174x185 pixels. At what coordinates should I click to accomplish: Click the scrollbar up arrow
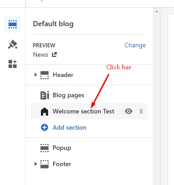click(156, 11)
